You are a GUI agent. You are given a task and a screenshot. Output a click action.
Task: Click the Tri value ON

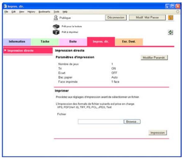click(x=113, y=69)
